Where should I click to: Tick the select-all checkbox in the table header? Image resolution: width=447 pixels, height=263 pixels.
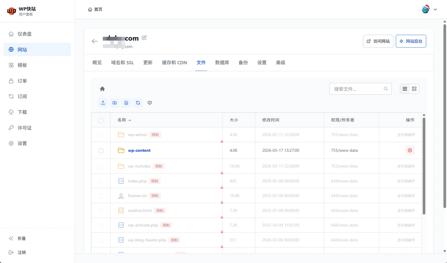[x=101, y=120]
